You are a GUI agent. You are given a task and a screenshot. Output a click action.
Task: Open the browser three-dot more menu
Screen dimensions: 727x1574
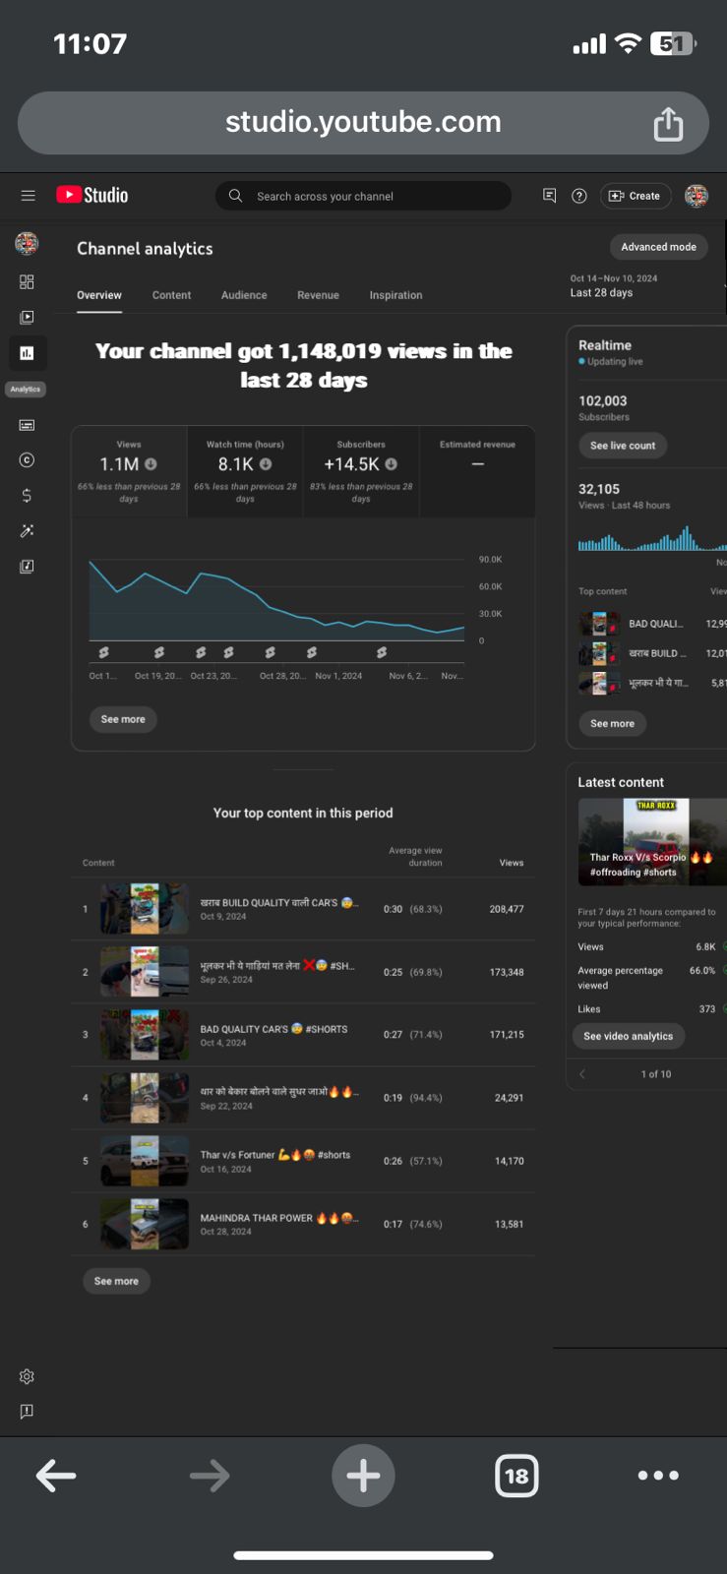[658, 1475]
